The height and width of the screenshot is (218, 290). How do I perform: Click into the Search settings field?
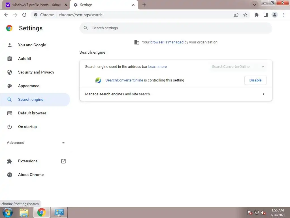pyautogui.click(x=176, y=28)
